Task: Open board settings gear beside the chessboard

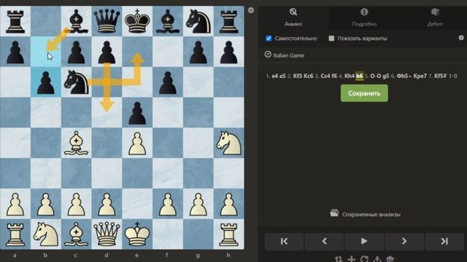Action: click(251, 10)
